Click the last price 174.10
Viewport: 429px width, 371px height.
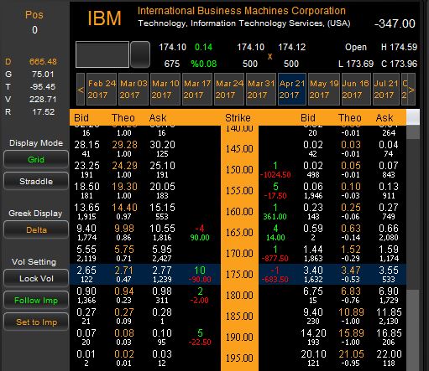point(172,47)
